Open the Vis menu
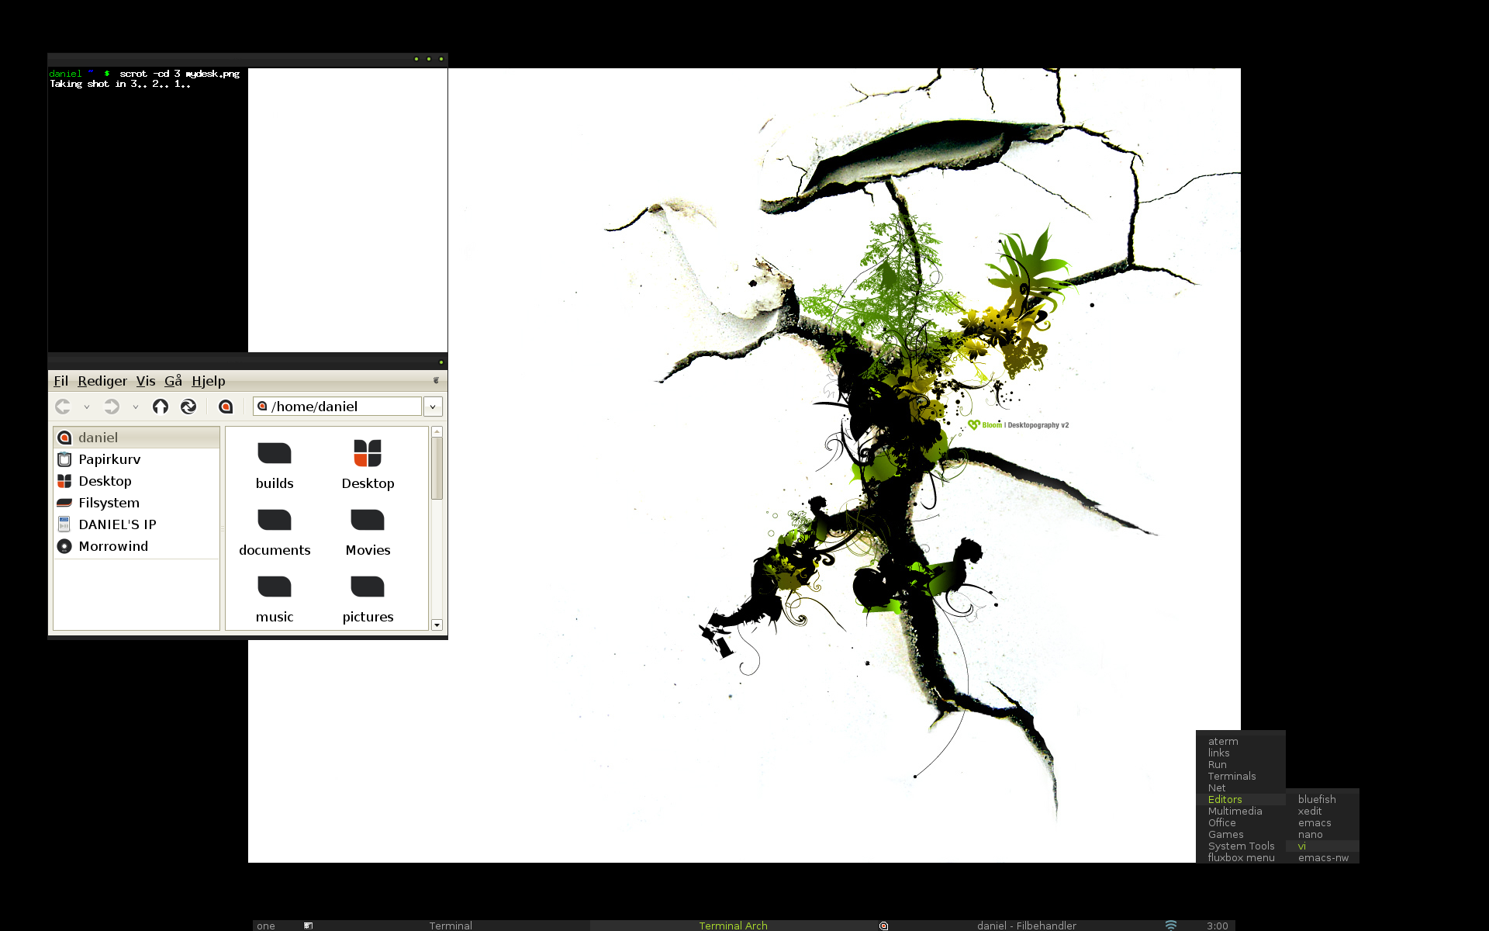The image size is (1489, 931). pos(146,381)
